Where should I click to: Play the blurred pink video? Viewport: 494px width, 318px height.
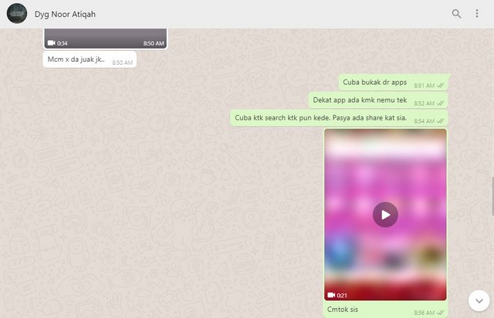(x=385, y=214)
